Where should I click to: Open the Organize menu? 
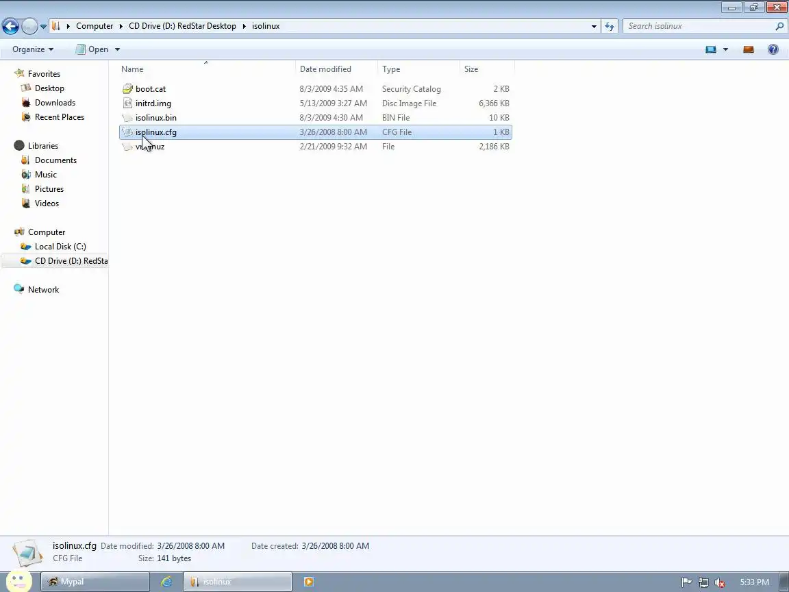tap(33, 49)
